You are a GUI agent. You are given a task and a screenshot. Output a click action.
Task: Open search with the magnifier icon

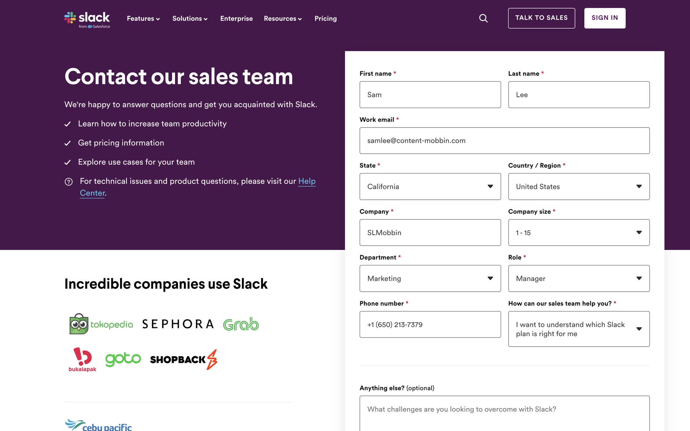click(x=483, y=18)
